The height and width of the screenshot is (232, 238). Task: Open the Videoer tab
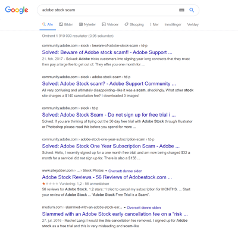pyautogui.click(x=110, y=24)
